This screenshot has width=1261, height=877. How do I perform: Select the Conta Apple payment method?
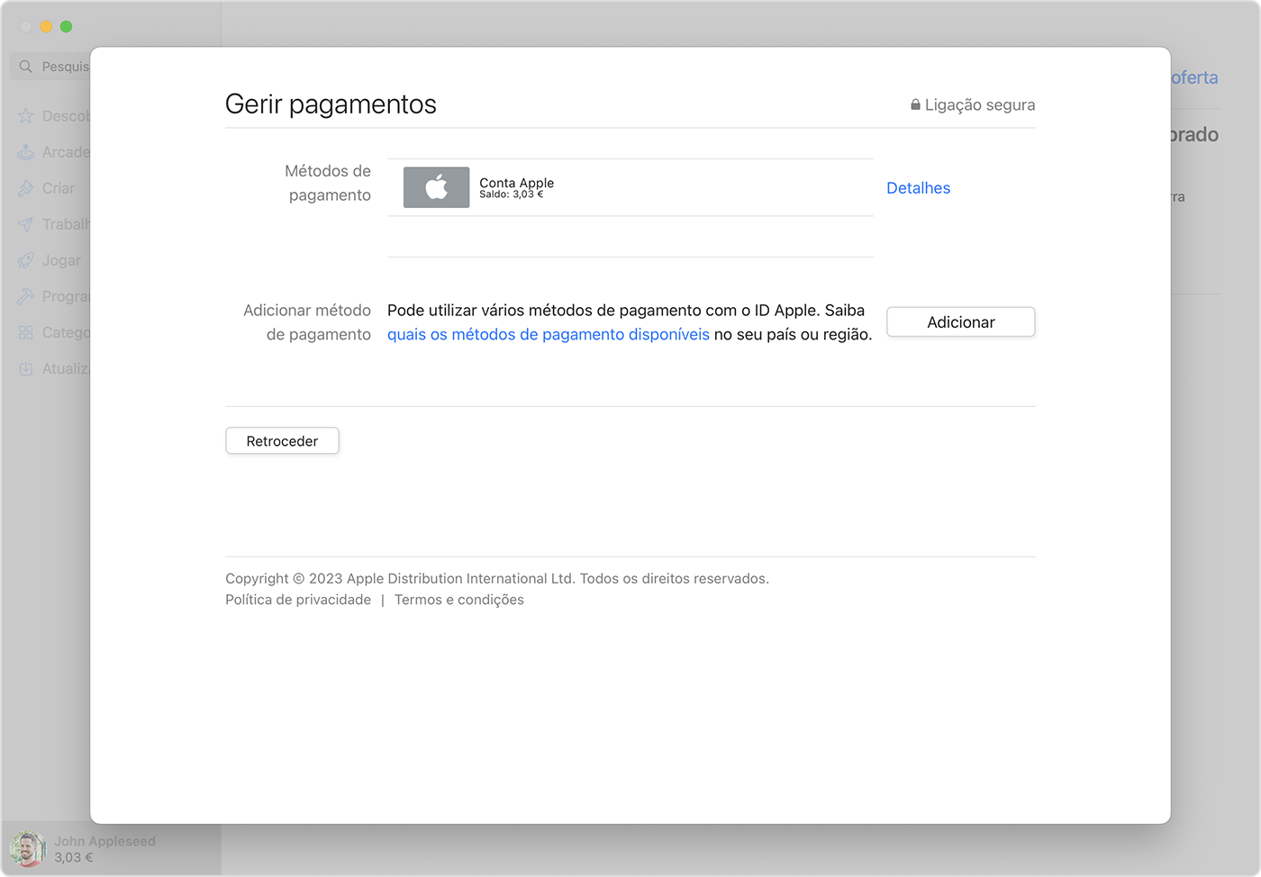tap(630, 187)
